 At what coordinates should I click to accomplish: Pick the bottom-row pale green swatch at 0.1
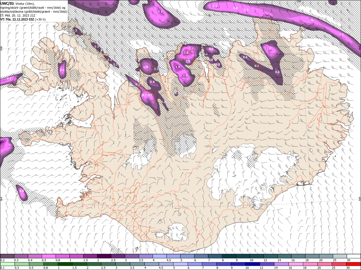(x=7, y=264)
